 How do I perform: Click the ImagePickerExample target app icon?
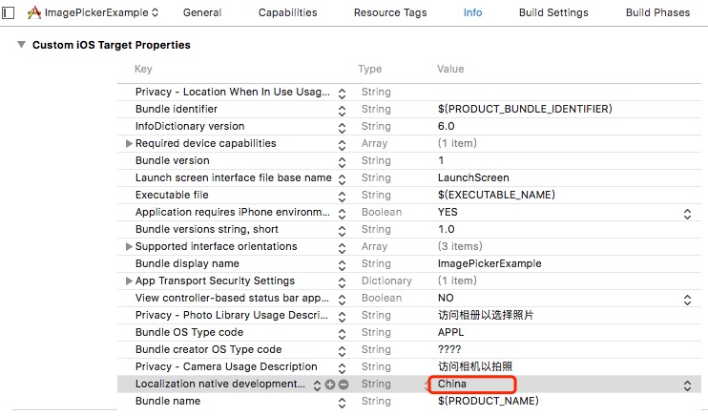34,13
